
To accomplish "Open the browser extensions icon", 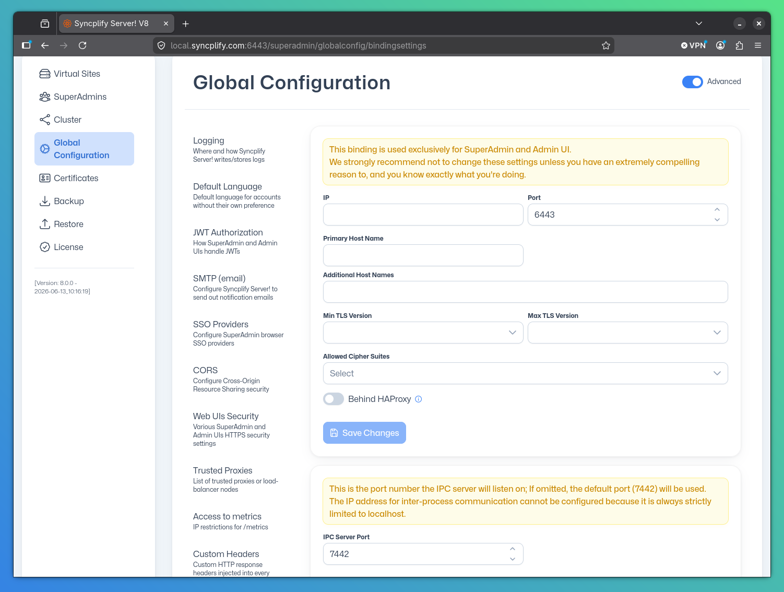I will click(x=739, y=45).
